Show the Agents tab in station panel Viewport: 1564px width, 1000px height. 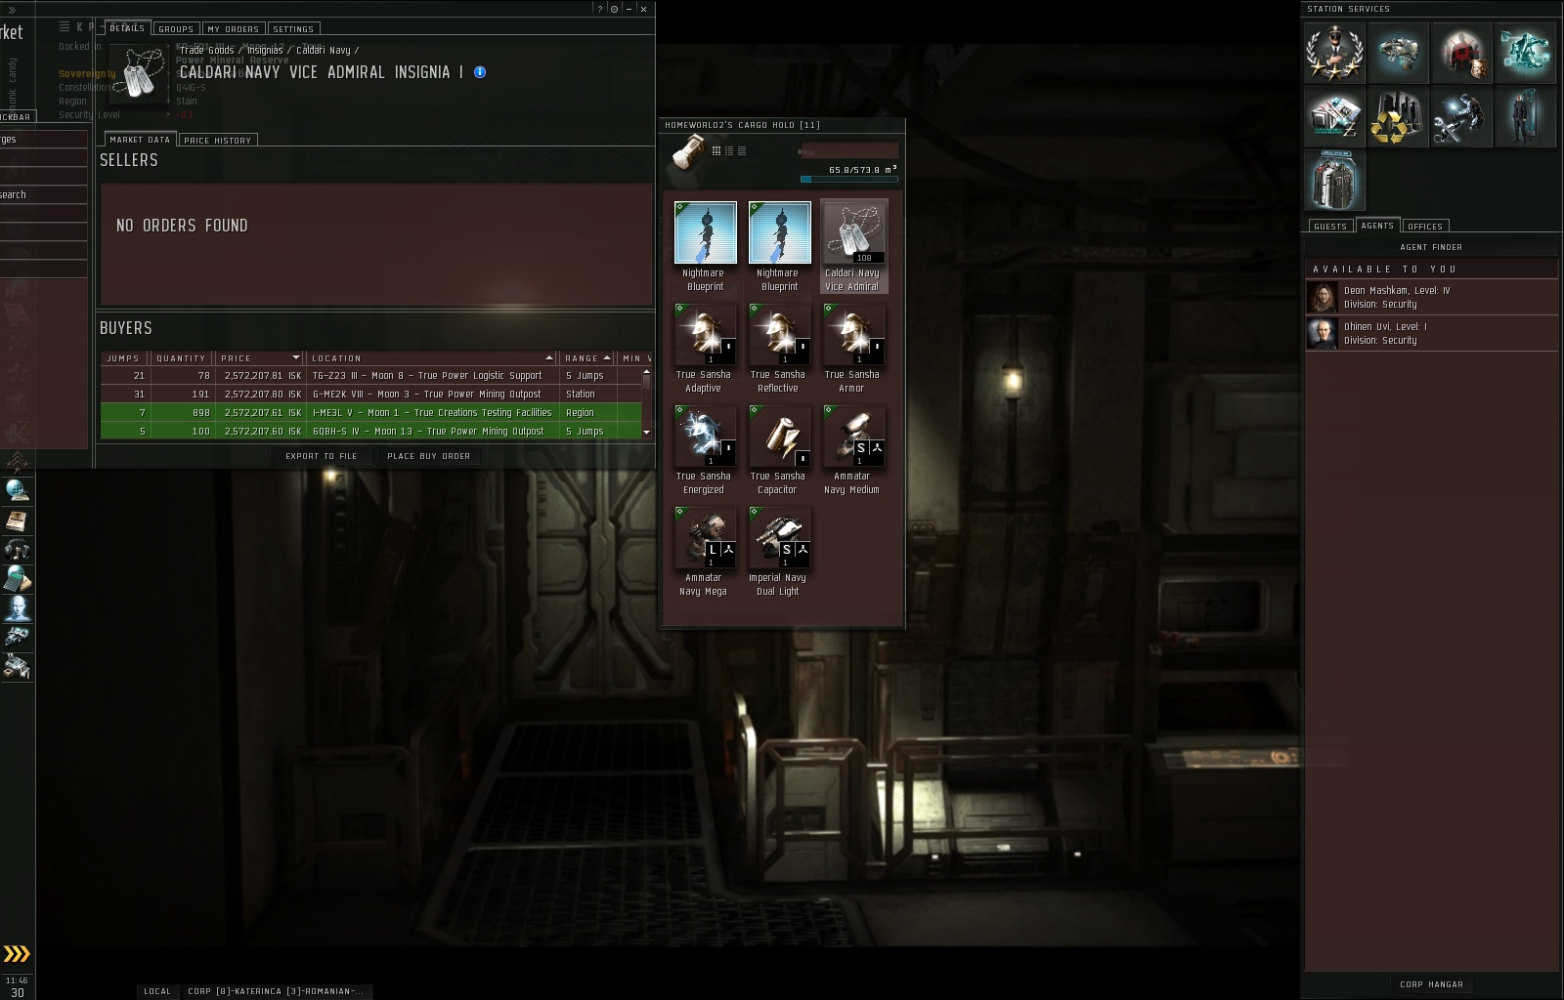[x=1377, y=226]
